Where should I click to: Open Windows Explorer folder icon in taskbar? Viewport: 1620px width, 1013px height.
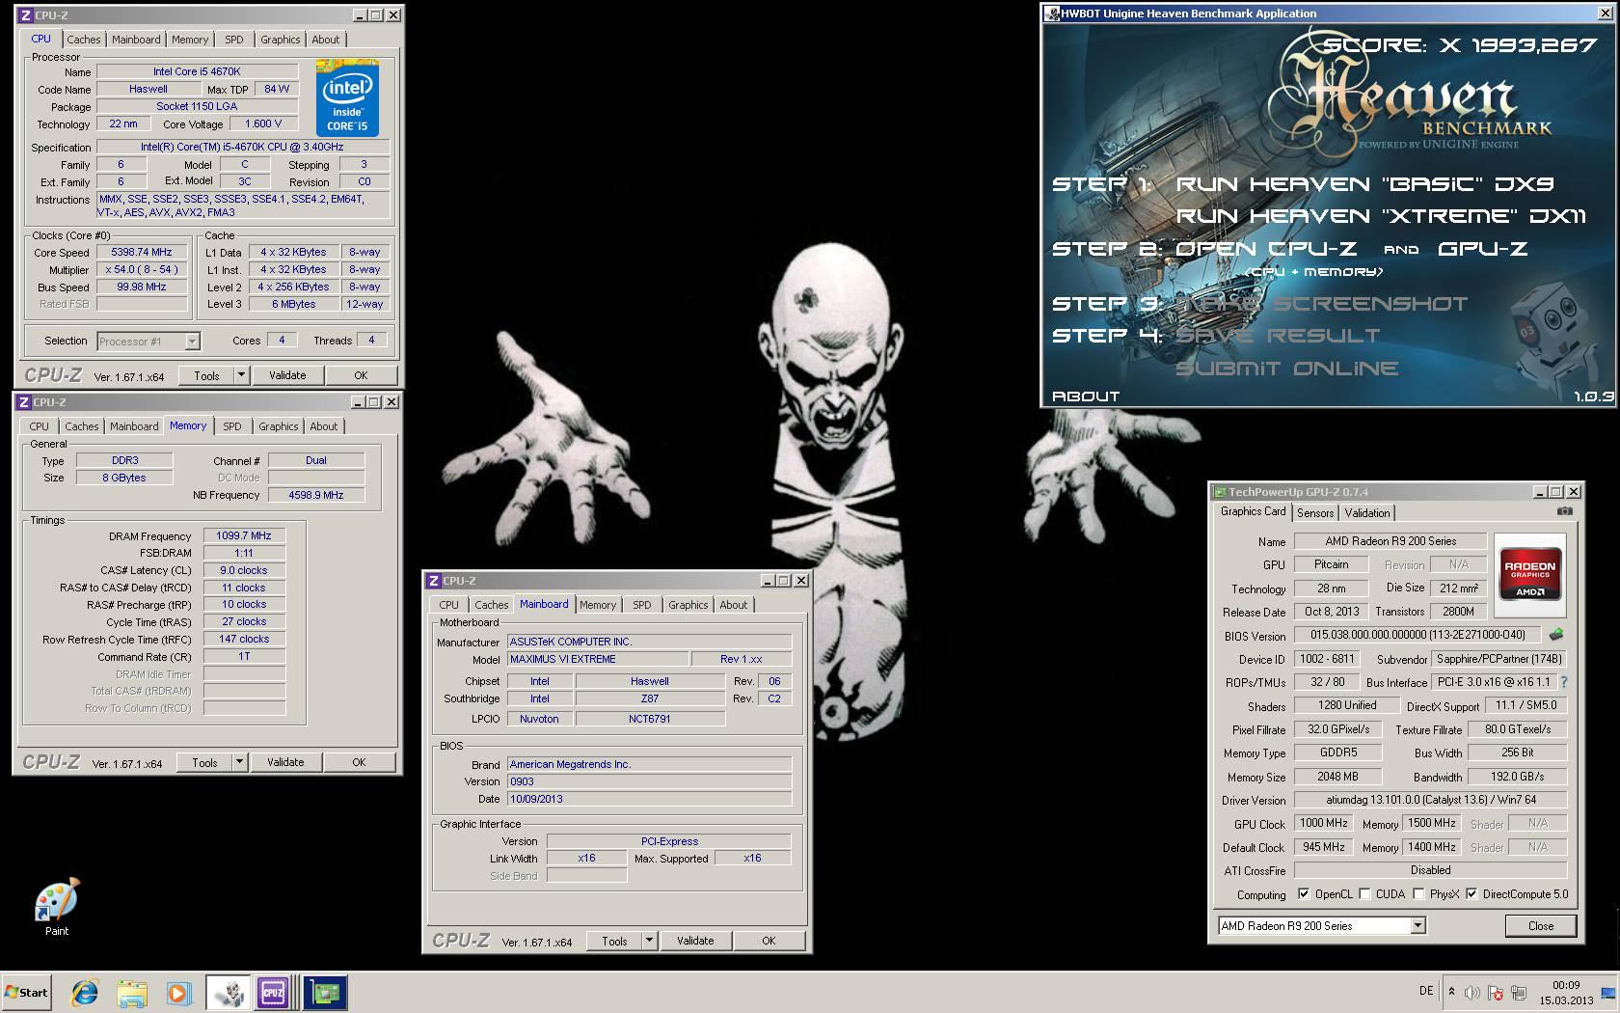pos(132,993)
